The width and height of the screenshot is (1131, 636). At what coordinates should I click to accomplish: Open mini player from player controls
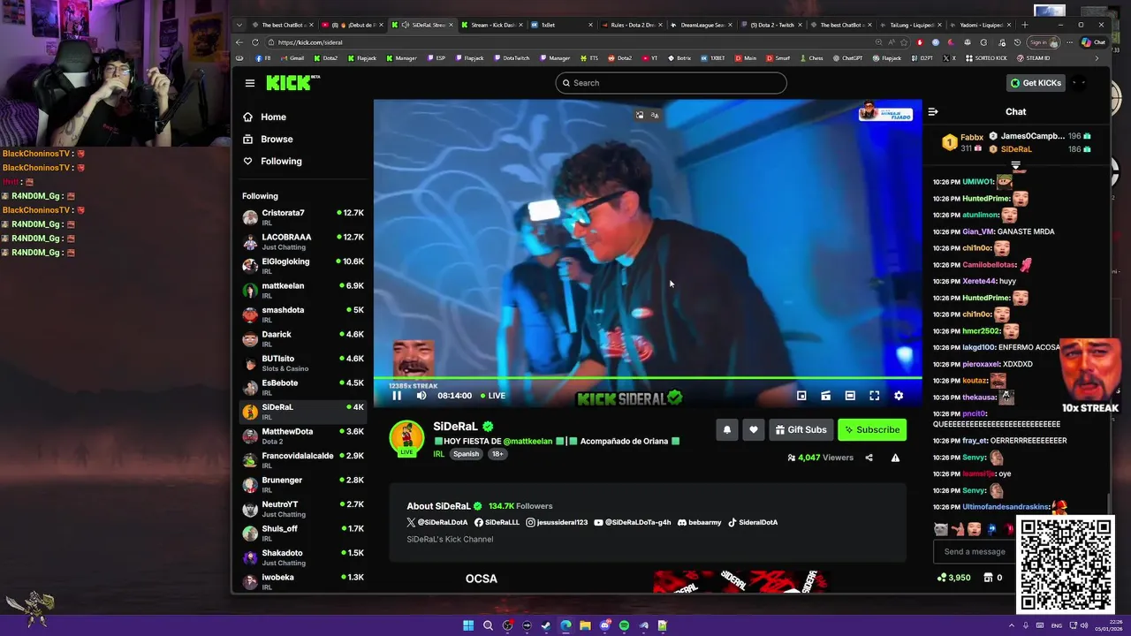point(801,396)
